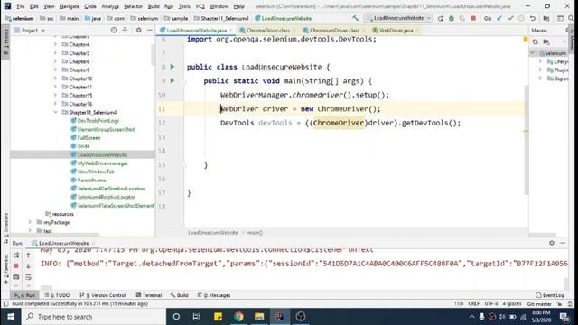Click main() in editor breadcrumb
578x325 pixels.
pyautogui.click(x=255, y=233)
